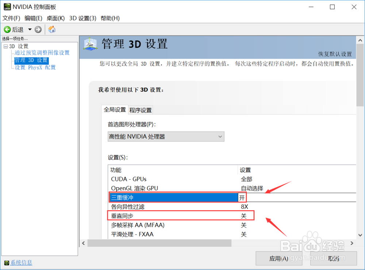365x270 pixels.
Task: Click the horizontal scrollbar right arrow
Action: (352, 243)
